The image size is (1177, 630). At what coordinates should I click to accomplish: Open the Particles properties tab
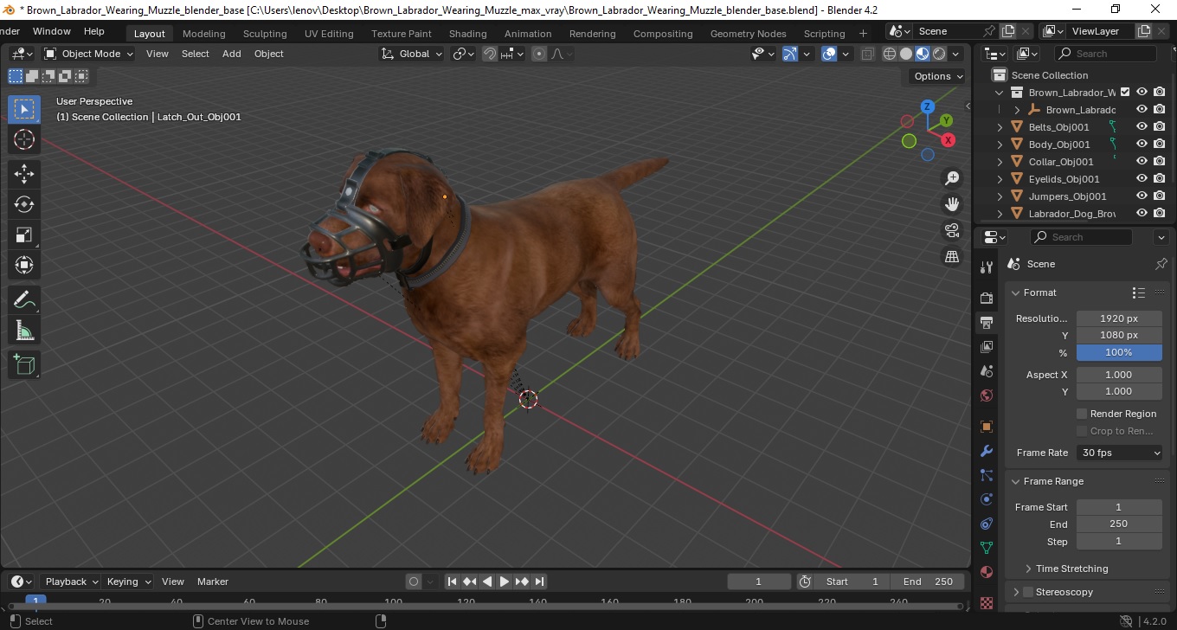pos(986,475)
